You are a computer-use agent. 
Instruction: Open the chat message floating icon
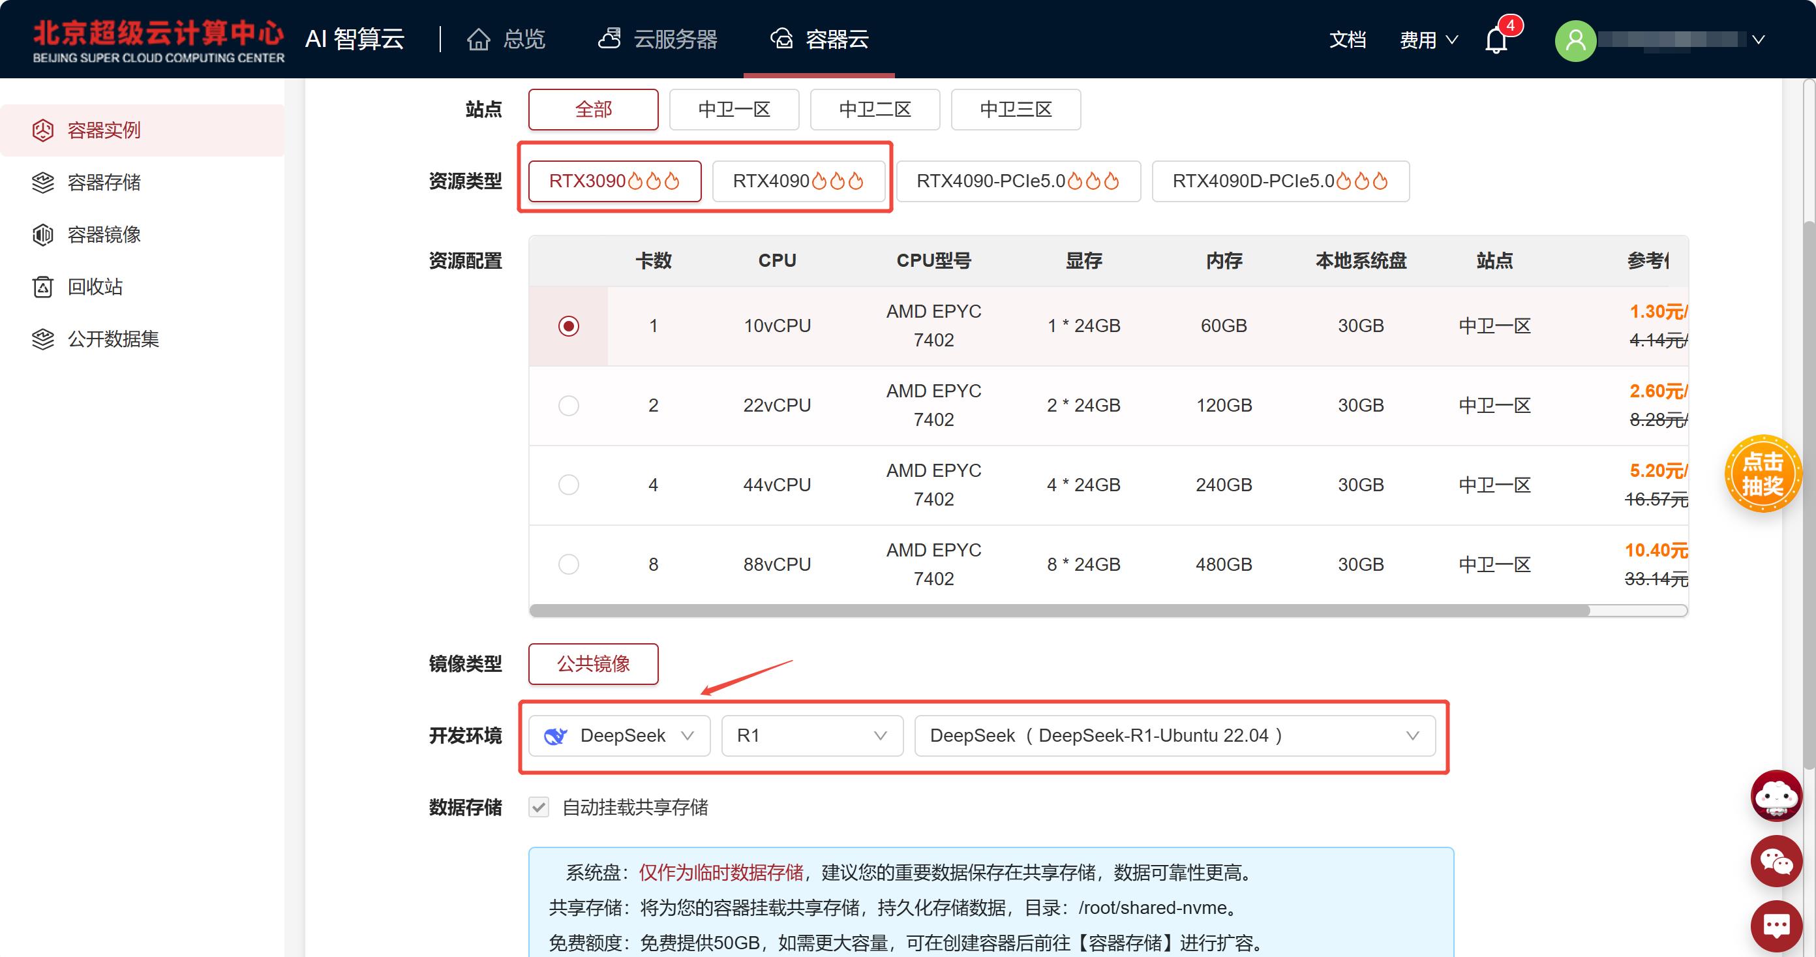tap(1776, 926)
